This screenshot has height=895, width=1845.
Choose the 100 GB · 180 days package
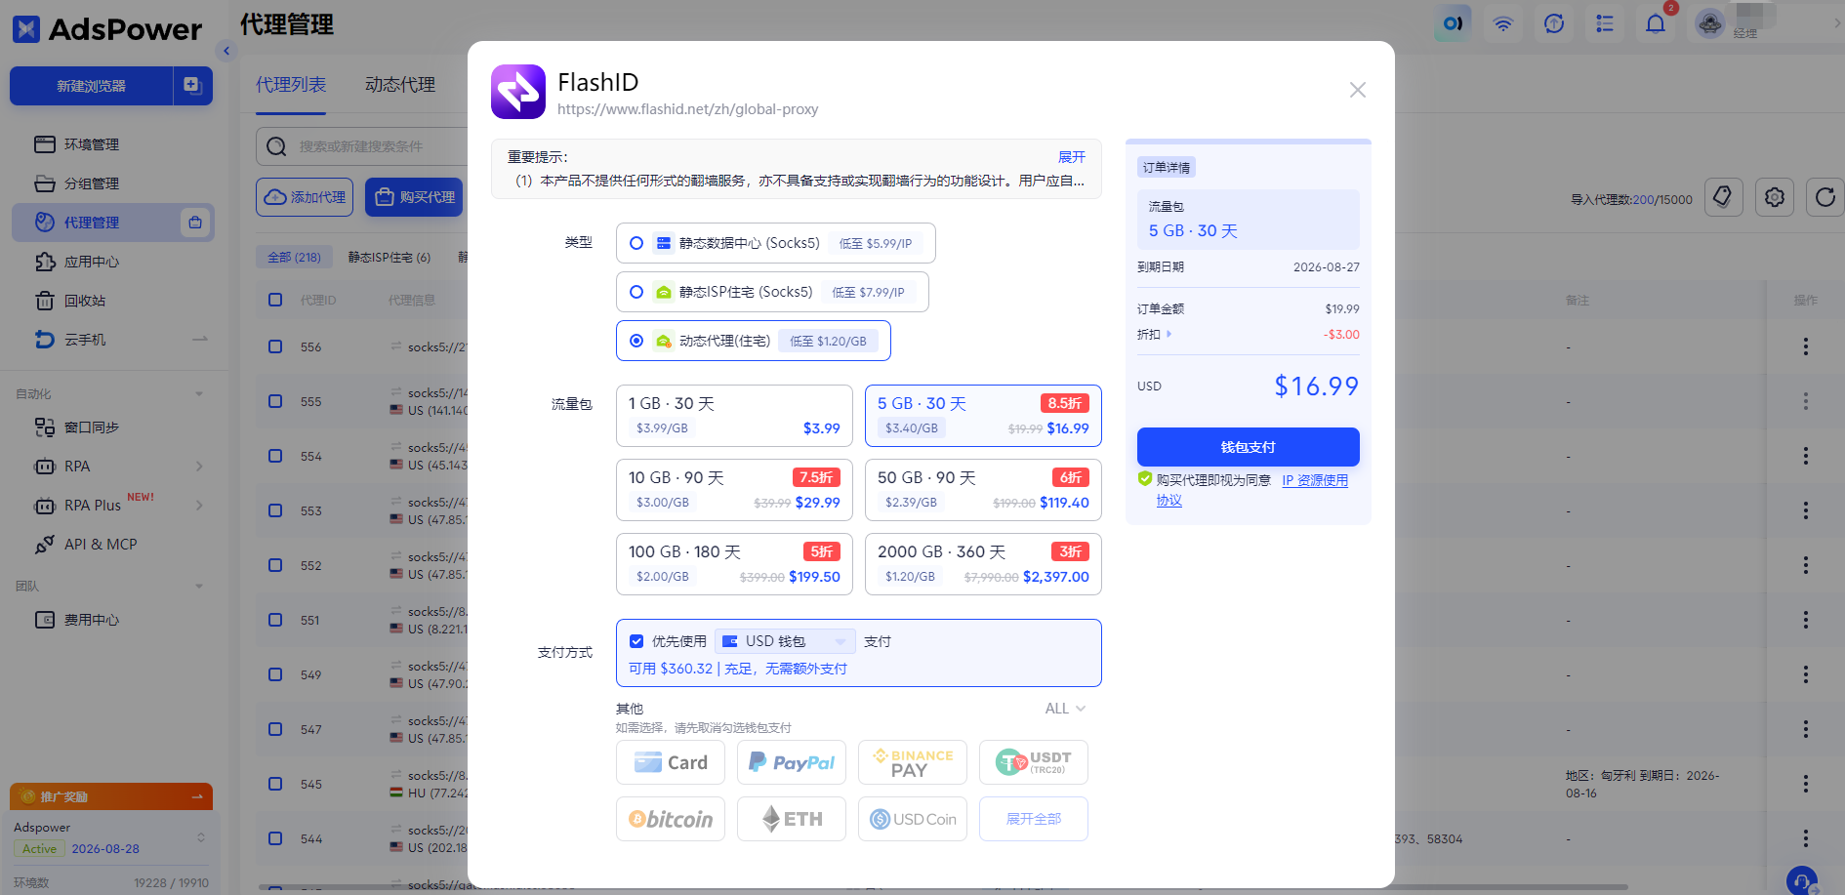tap(734, 564)
